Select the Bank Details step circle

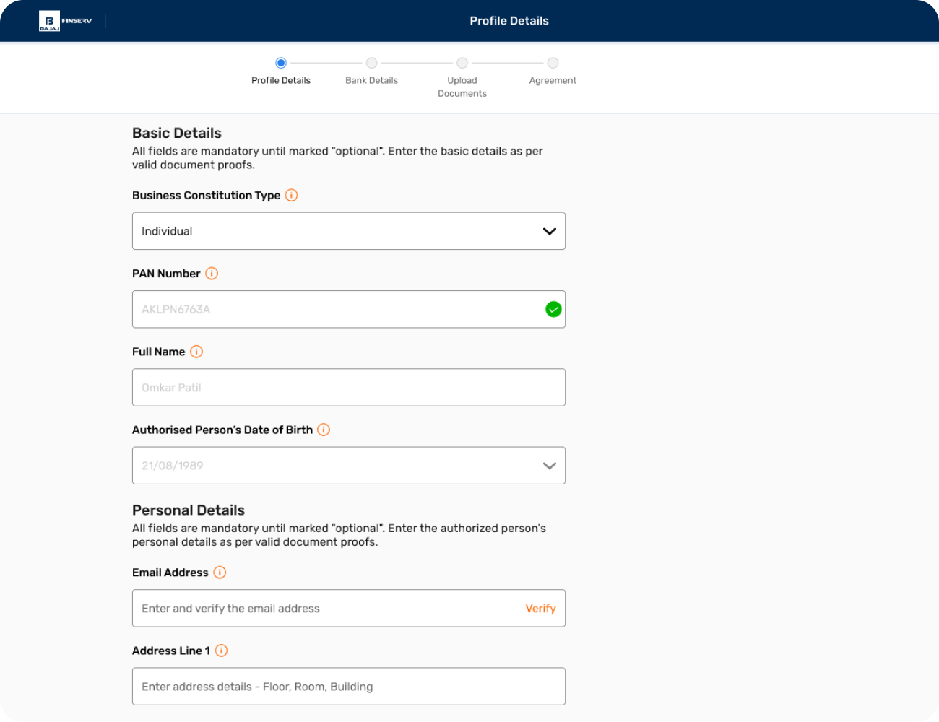tap(371, 63)
